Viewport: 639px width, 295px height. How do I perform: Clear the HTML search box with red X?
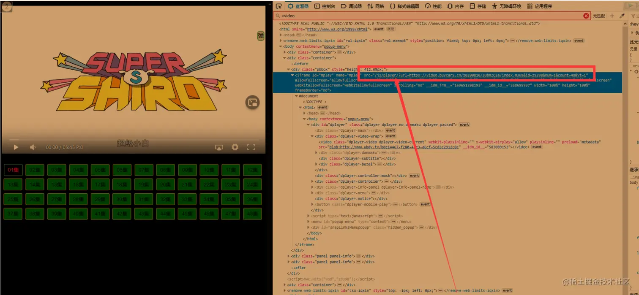[x=586, y=16]
